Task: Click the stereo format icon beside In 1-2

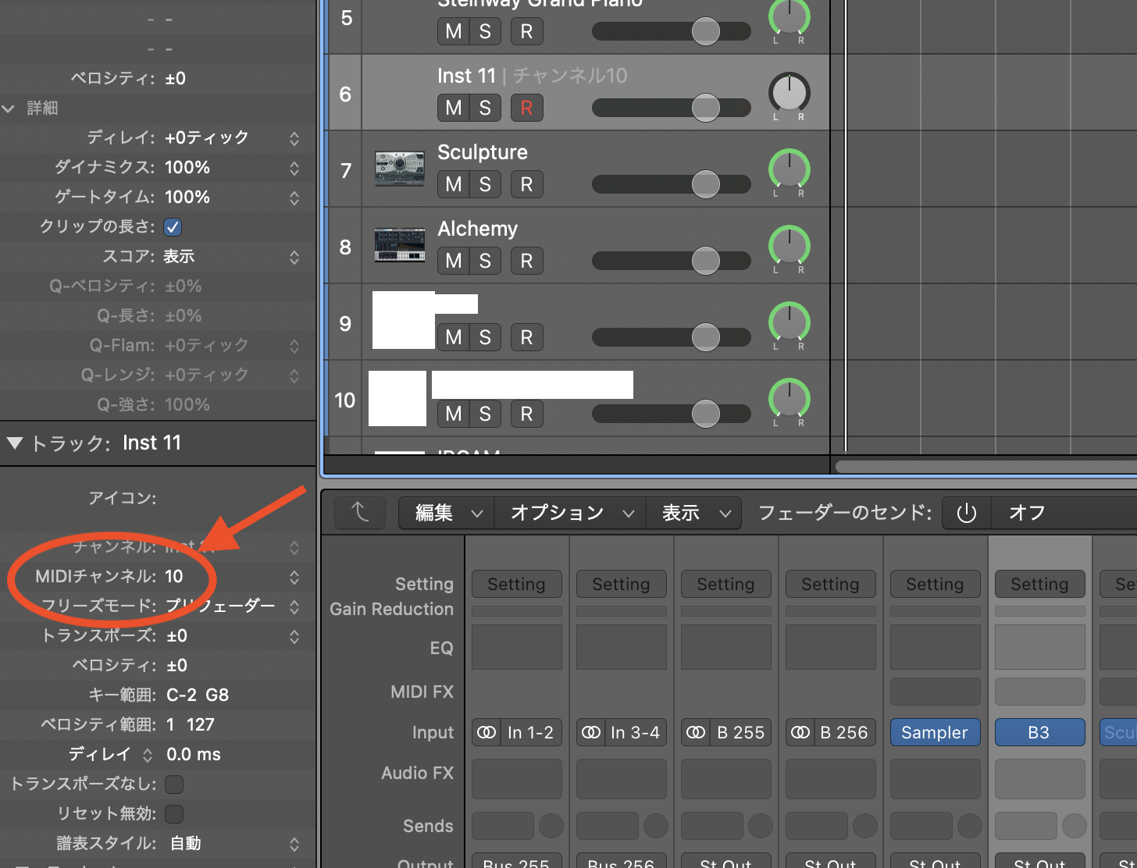Action: click(487, 732)
